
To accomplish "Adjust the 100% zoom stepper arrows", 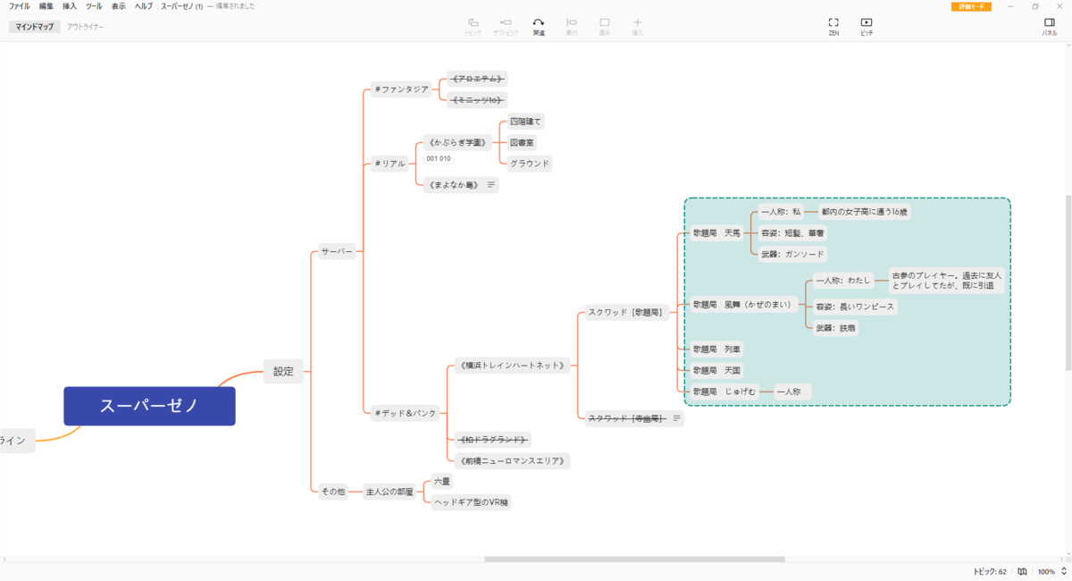I will (1062, 571).
